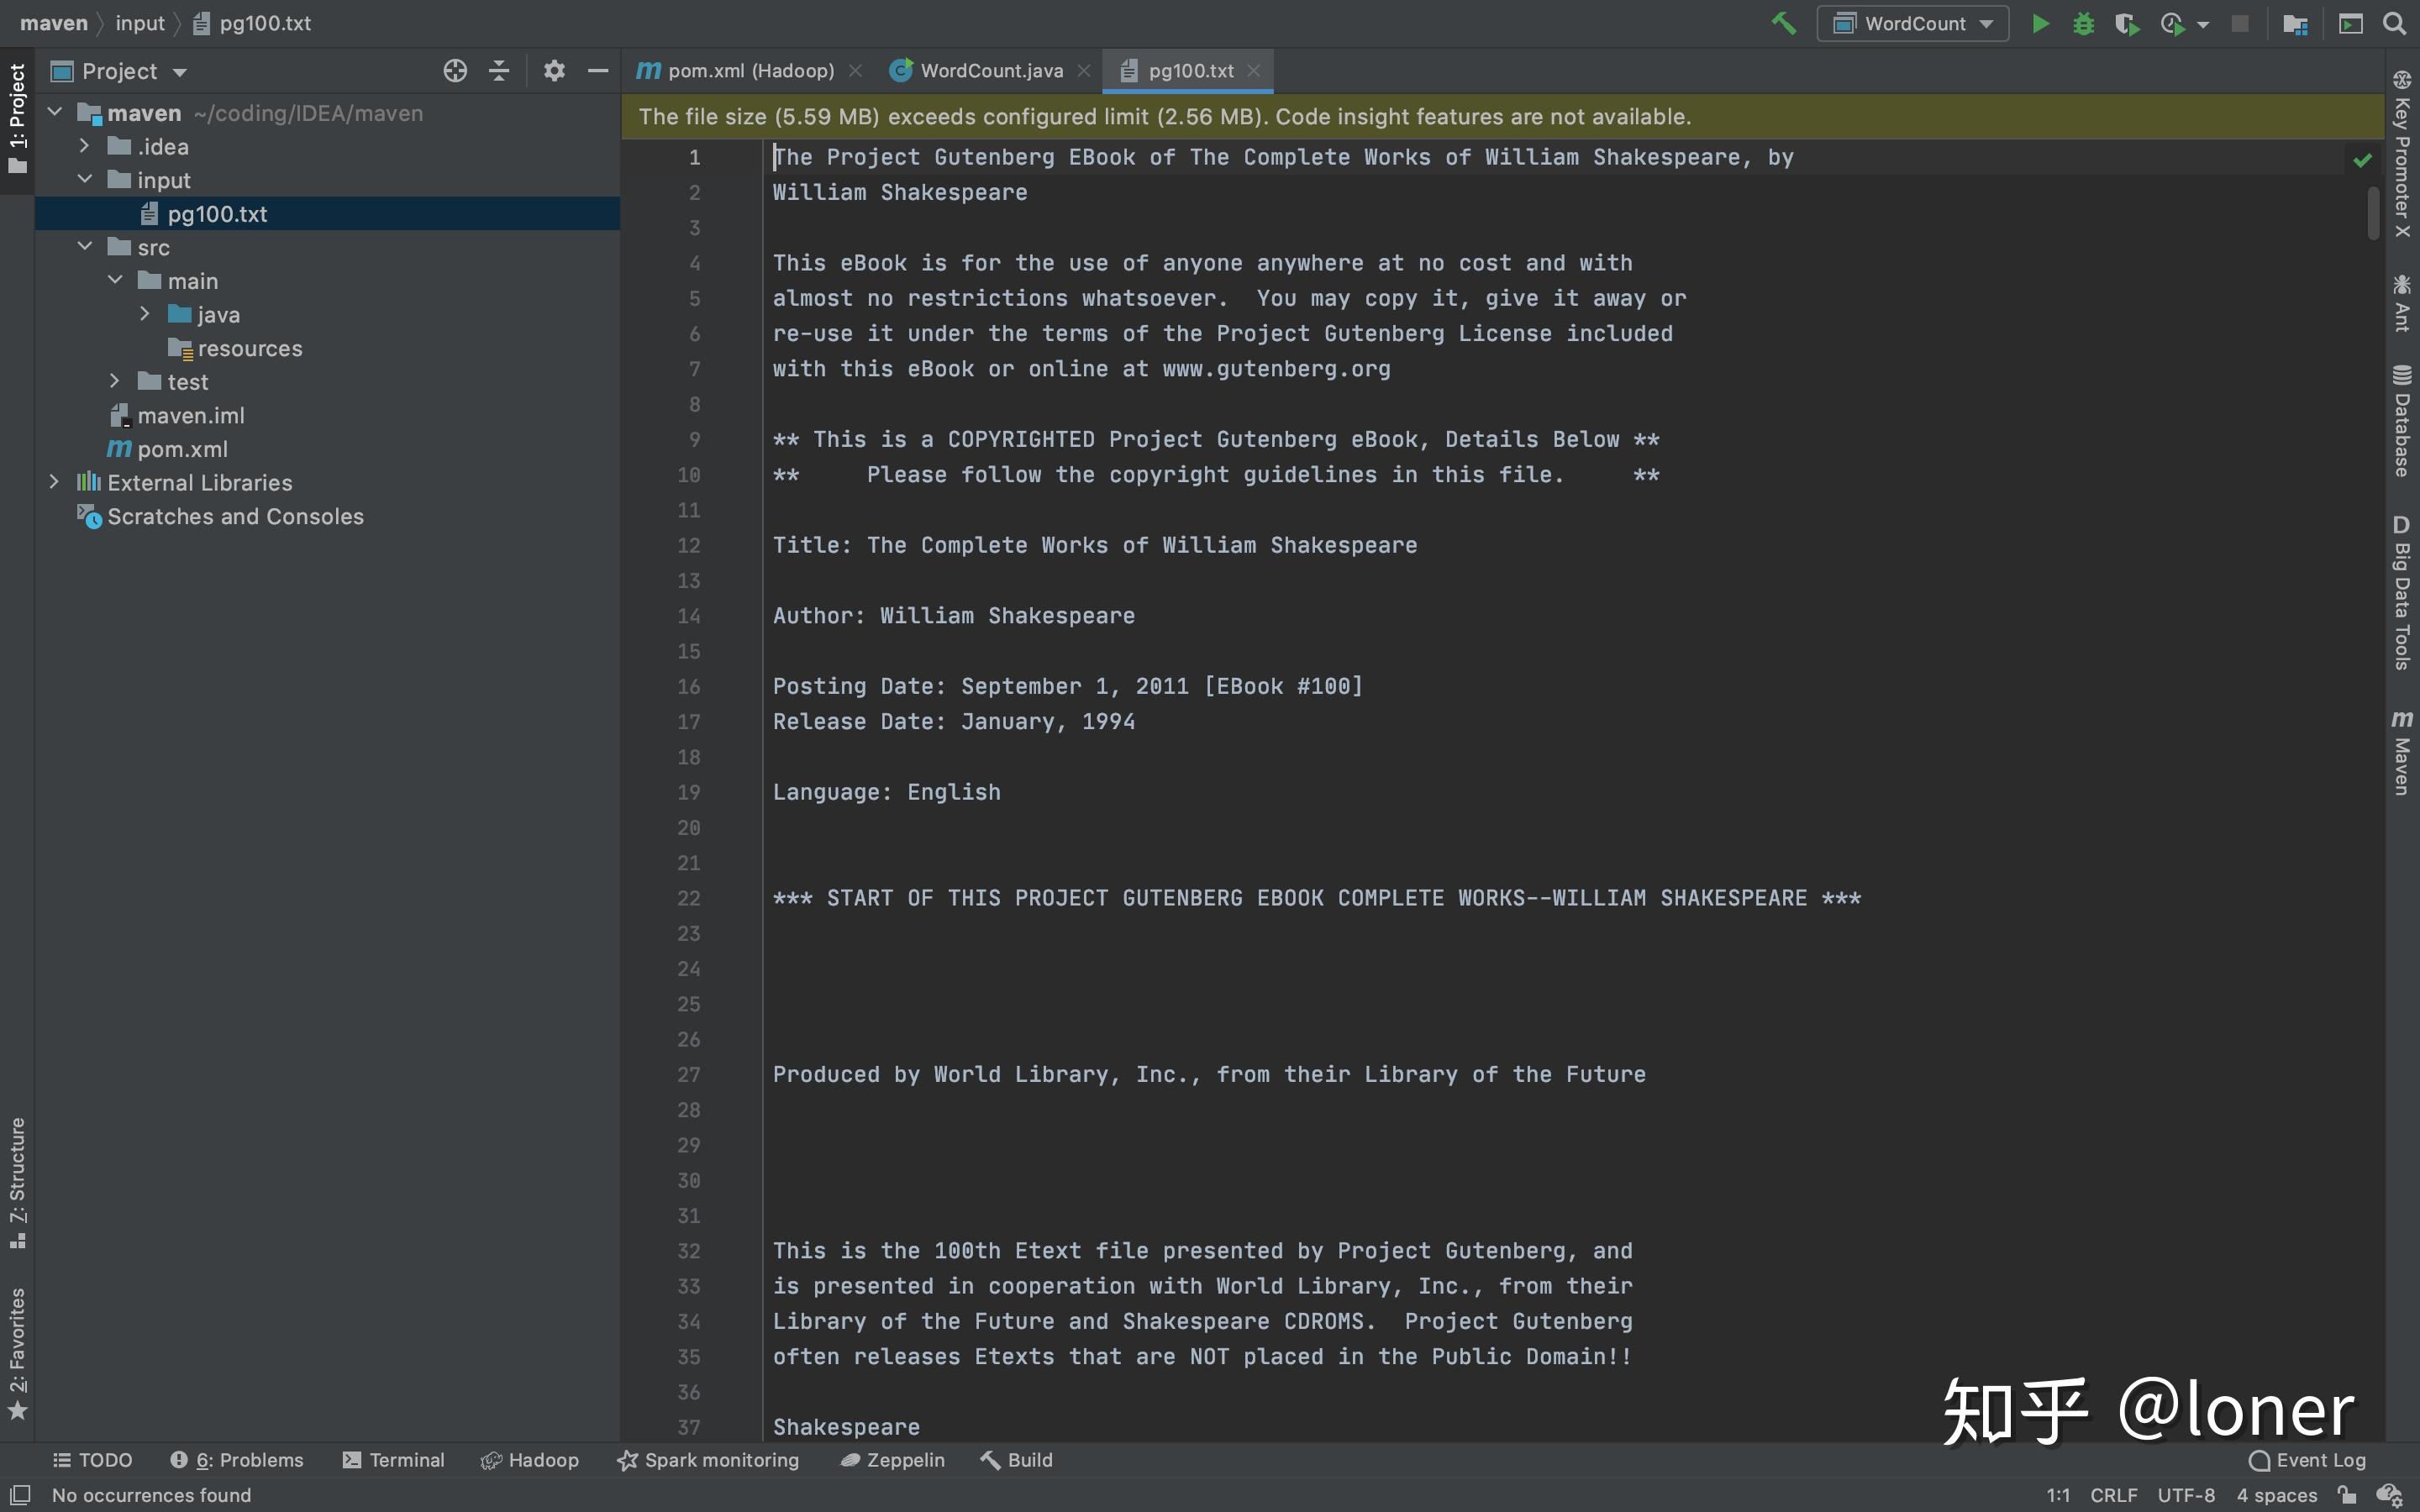Click the green inspection checkmark
The height and width of the screenshot is (1512, 2420).
click(2362, 160)
